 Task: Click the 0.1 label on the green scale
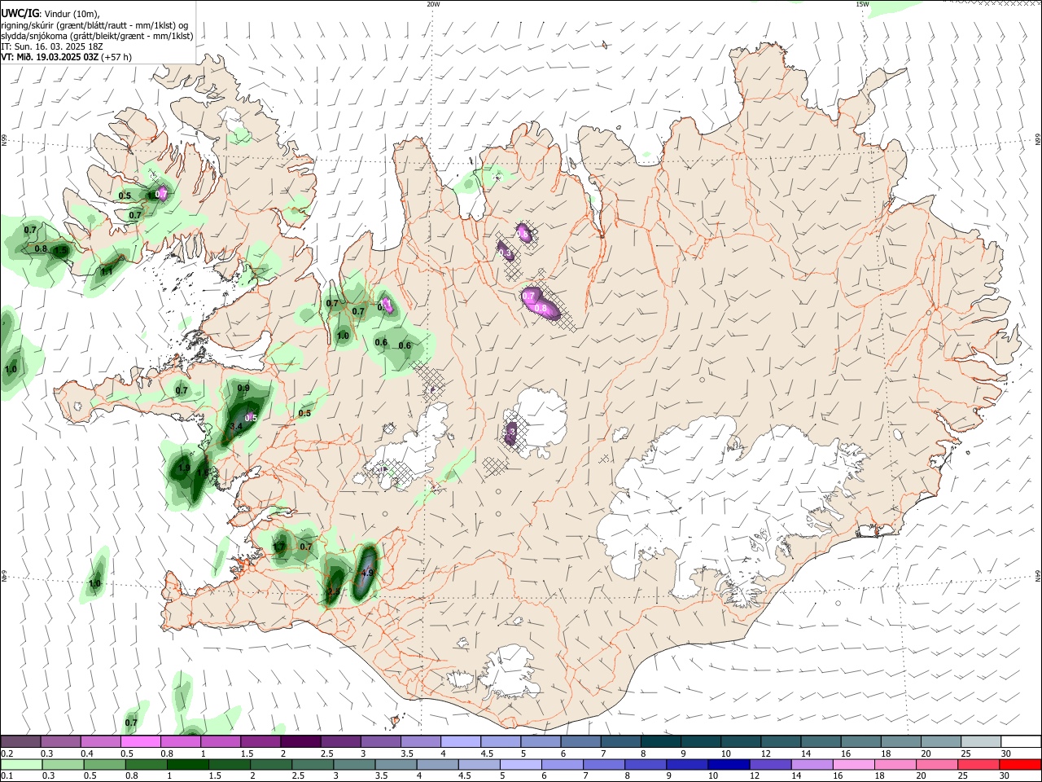7,776
